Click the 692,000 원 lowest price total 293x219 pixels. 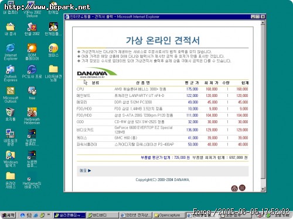[x=238, y=158]
